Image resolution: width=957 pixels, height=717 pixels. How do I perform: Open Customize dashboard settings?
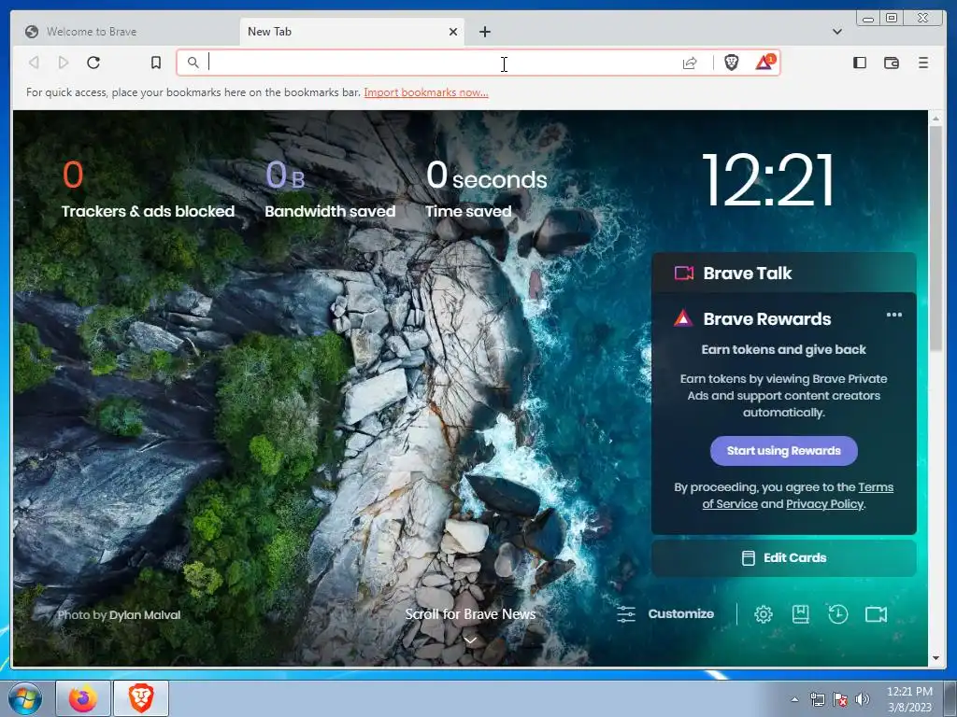(x=665, y=614)
